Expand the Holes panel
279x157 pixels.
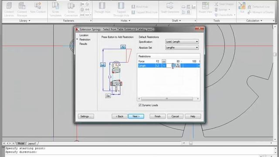coord(126,20)
